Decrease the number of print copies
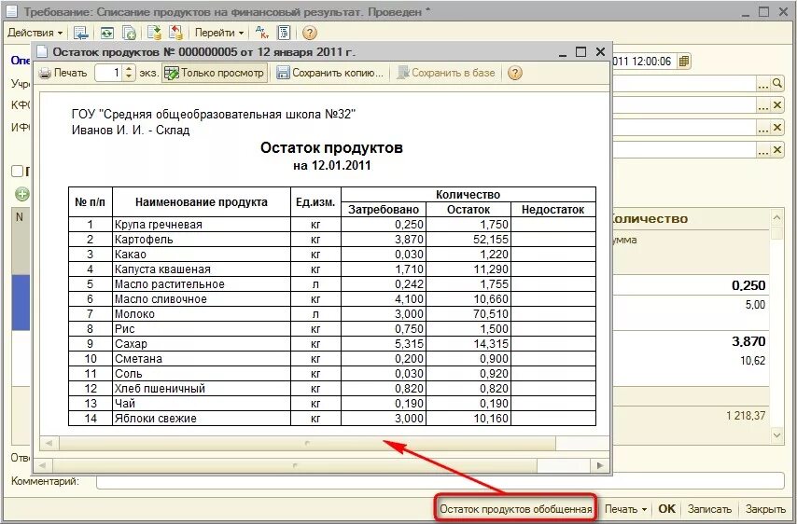This screenshot has width=797, height=524. [x=129, y=76]
